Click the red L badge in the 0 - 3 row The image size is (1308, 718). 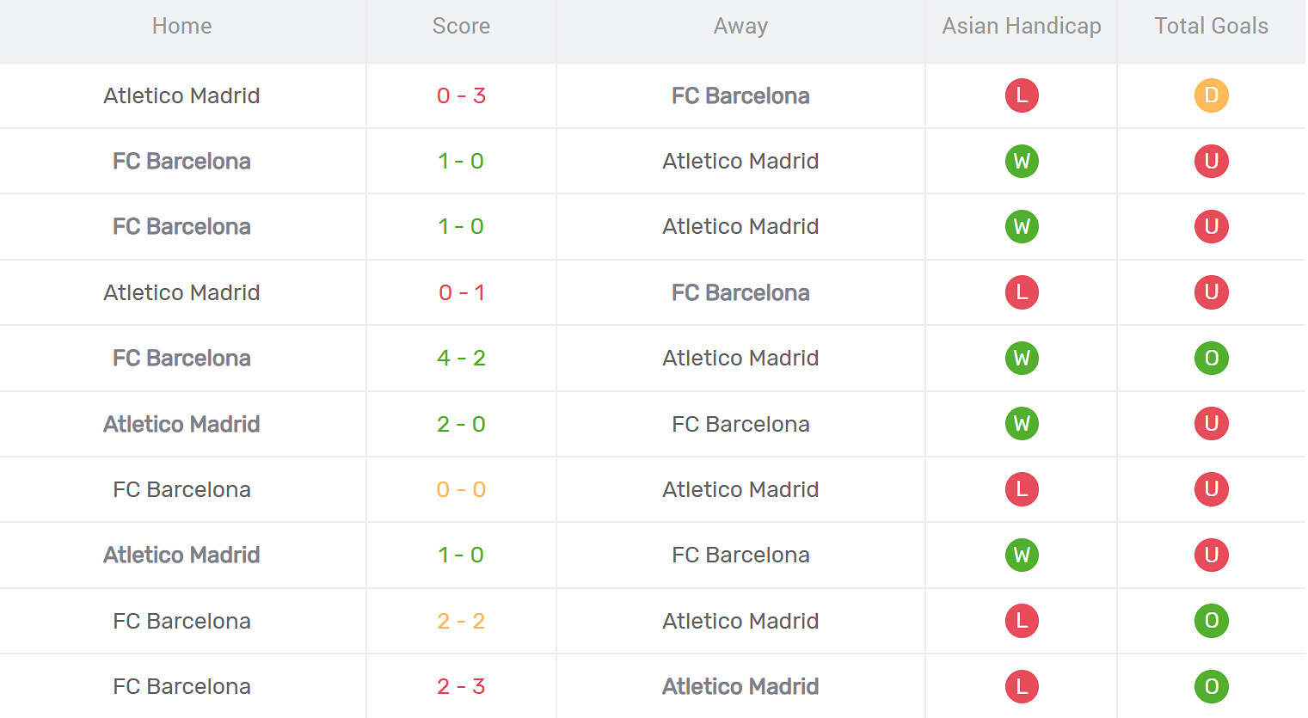pos(1022,95)
